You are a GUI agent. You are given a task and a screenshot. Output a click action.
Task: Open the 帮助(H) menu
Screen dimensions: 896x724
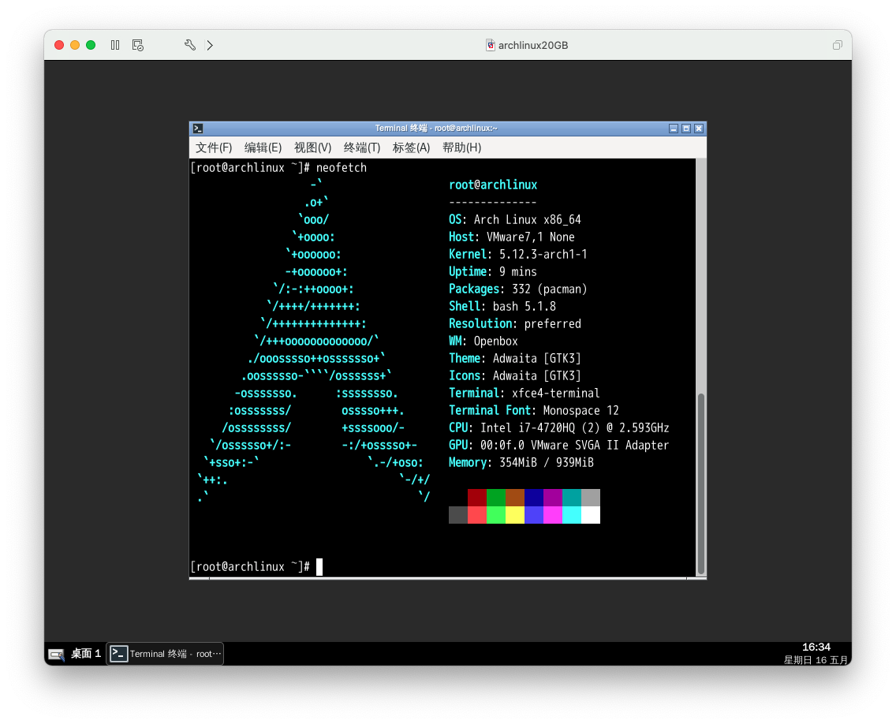pyautogui.click(x=461, y=148)
